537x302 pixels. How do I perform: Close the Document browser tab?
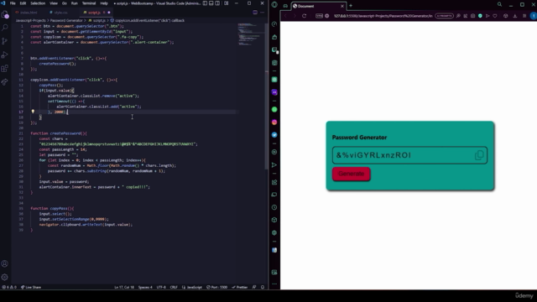[342, 6]
